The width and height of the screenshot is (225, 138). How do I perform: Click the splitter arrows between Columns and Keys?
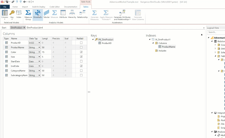click(89, 92)
